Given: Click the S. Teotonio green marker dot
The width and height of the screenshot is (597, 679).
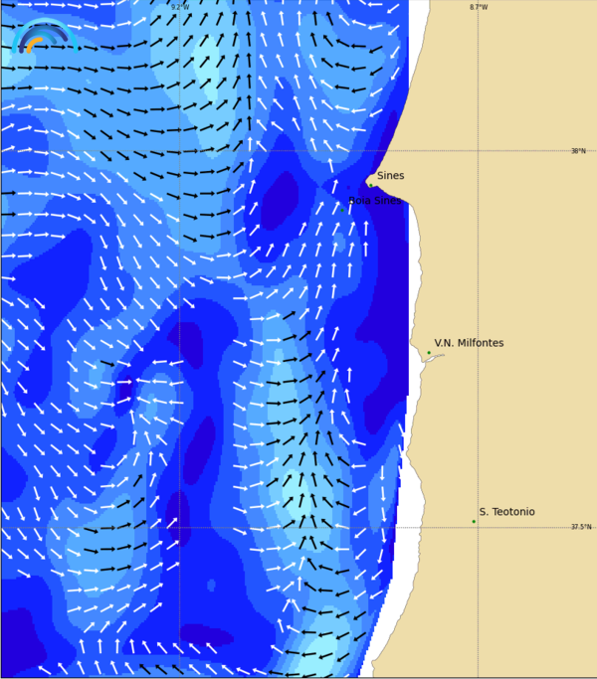Looking at the screenshot, I should (474, 521).
